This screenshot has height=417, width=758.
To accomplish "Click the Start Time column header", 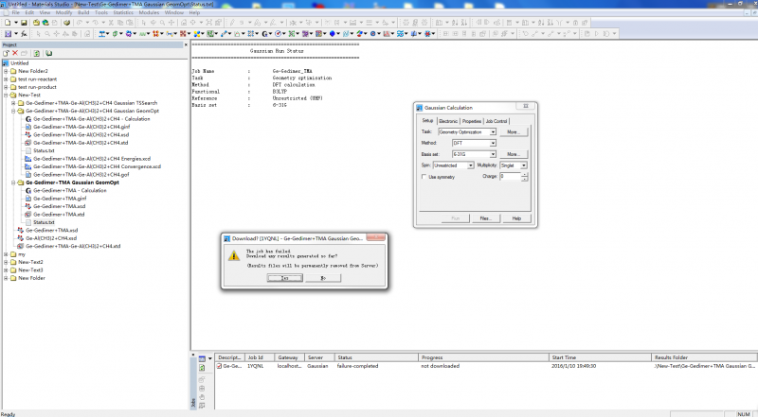I will tap(600, 357).
